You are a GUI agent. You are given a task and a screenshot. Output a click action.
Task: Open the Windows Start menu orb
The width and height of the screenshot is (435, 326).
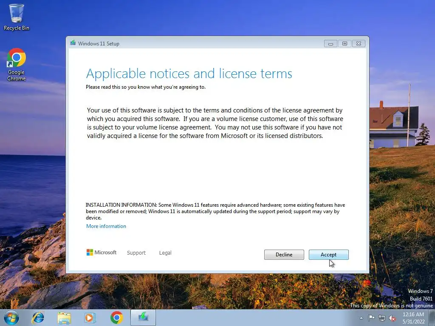click(11, 318)
